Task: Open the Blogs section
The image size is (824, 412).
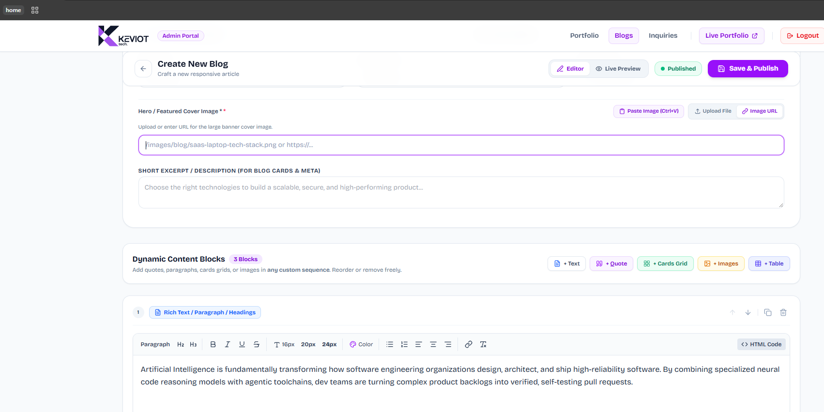Action: click(624, 36)
